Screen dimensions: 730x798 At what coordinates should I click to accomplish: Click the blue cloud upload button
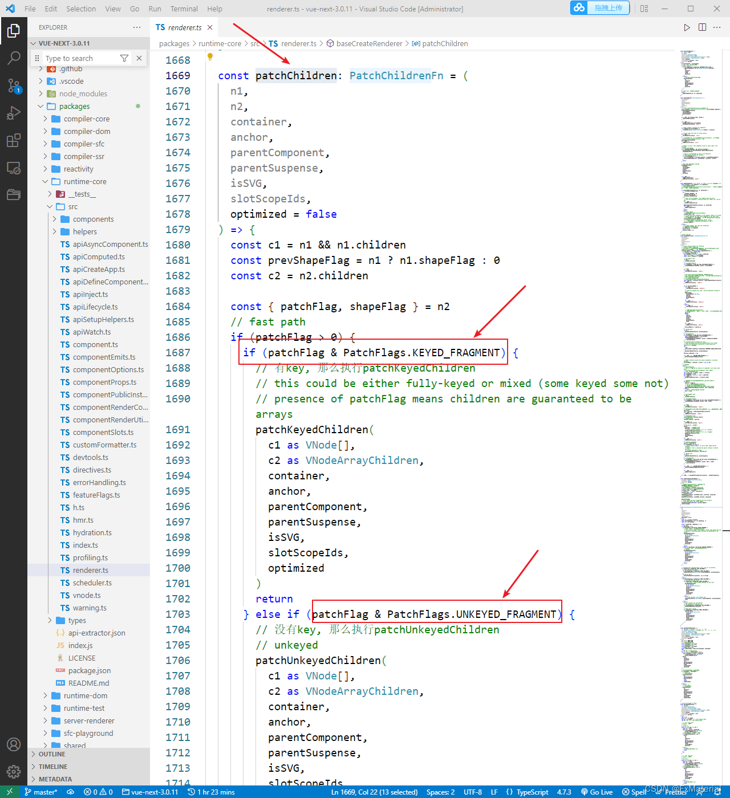click(x=600, y=8)
